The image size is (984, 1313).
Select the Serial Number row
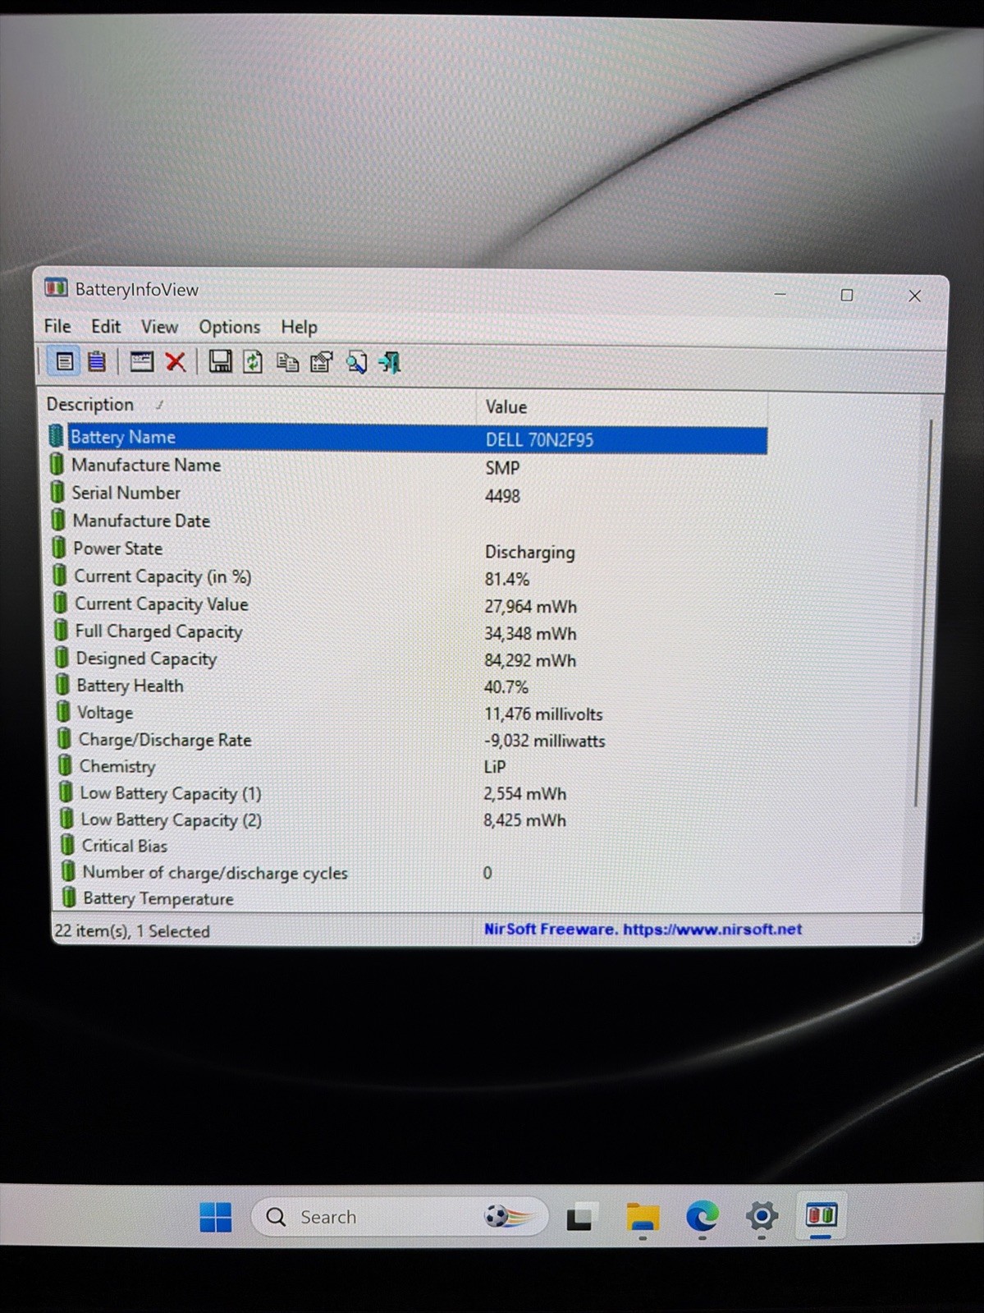click(x=408, y=494)
